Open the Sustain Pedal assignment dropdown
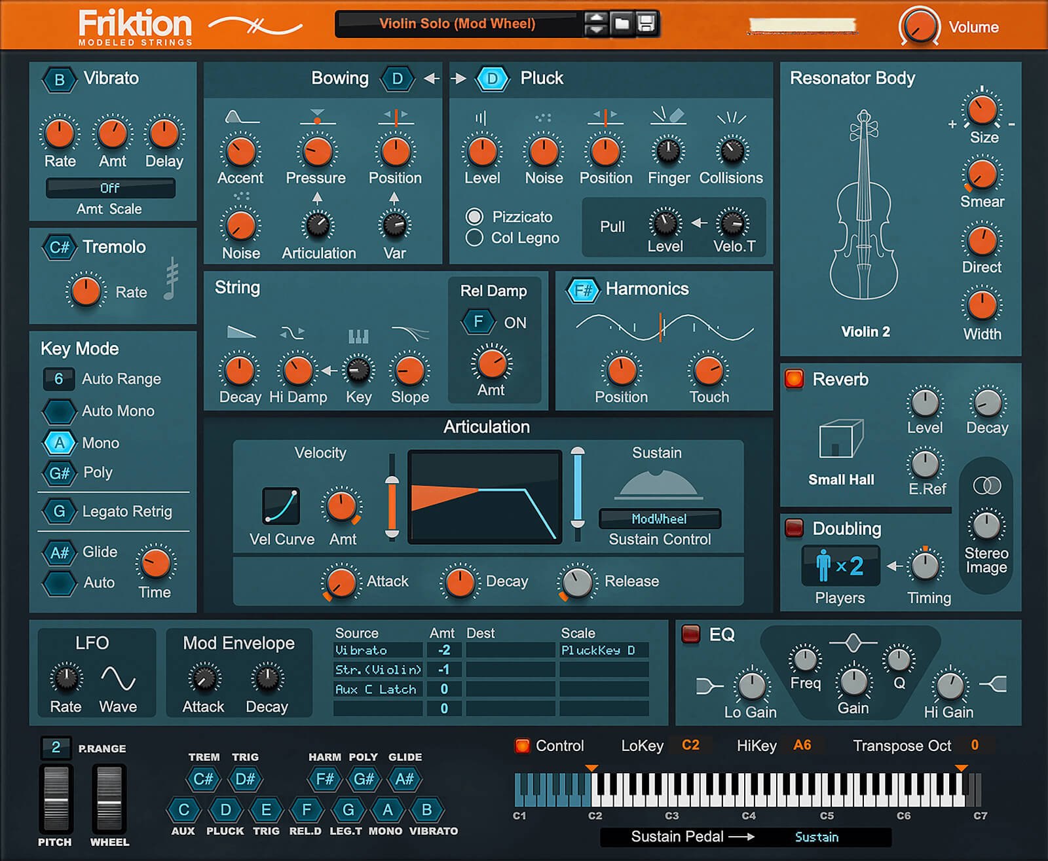 (x=816, y=836)
